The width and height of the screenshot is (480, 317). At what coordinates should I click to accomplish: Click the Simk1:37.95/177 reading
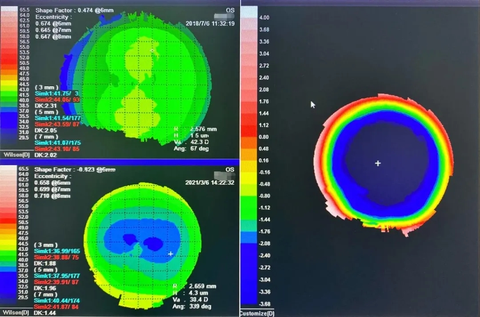(57, 276)
